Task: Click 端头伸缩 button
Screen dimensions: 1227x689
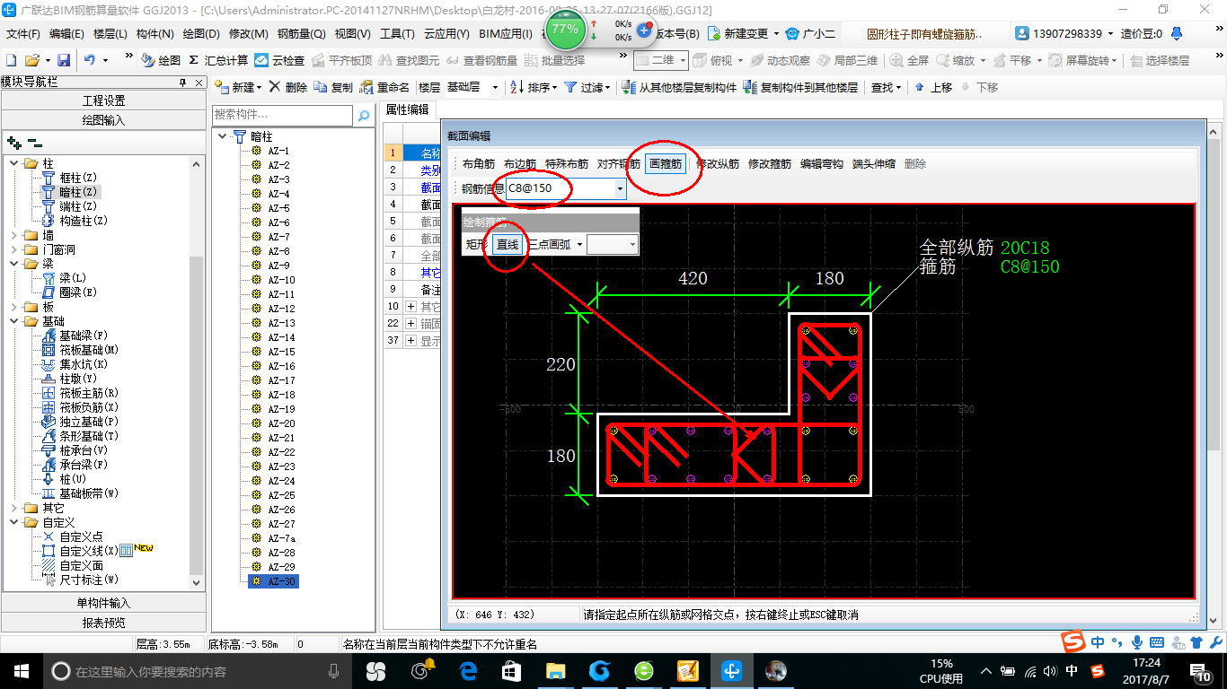Action: pos(874,164)
